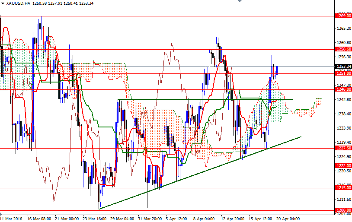Click the 1265.20 price scale value
The width and height of the screenshot is (352, 222).
point(343,29)
